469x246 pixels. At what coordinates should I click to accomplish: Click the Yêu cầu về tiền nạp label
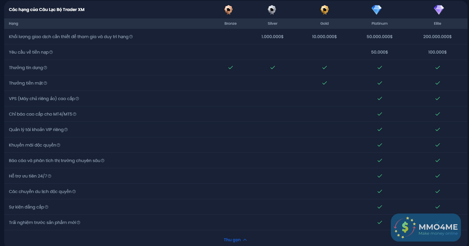click(29, 52)
